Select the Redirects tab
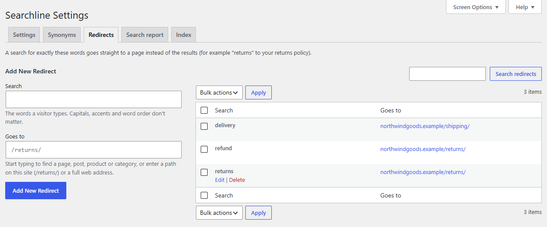Viewport: 547px width, 227px height. point(101,35)
